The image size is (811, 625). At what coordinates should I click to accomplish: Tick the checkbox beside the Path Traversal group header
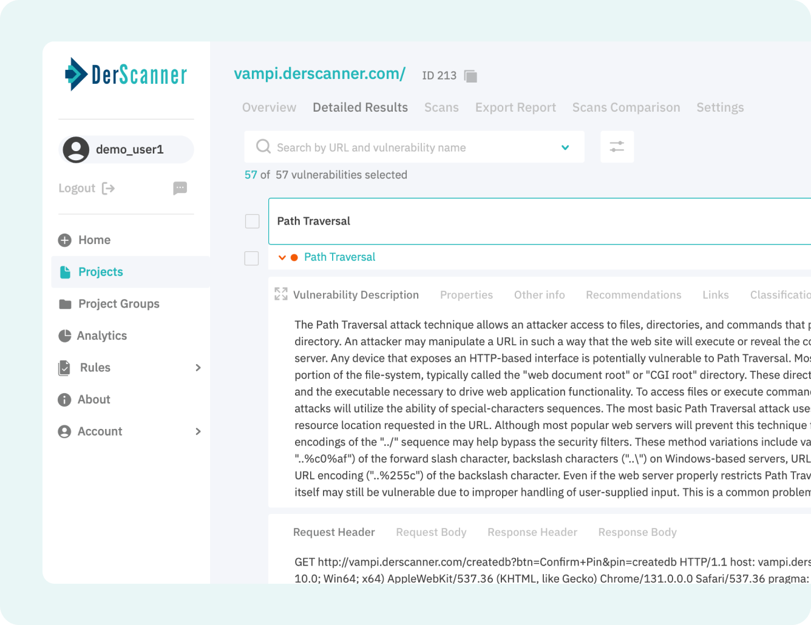click(x=253, y=221)
